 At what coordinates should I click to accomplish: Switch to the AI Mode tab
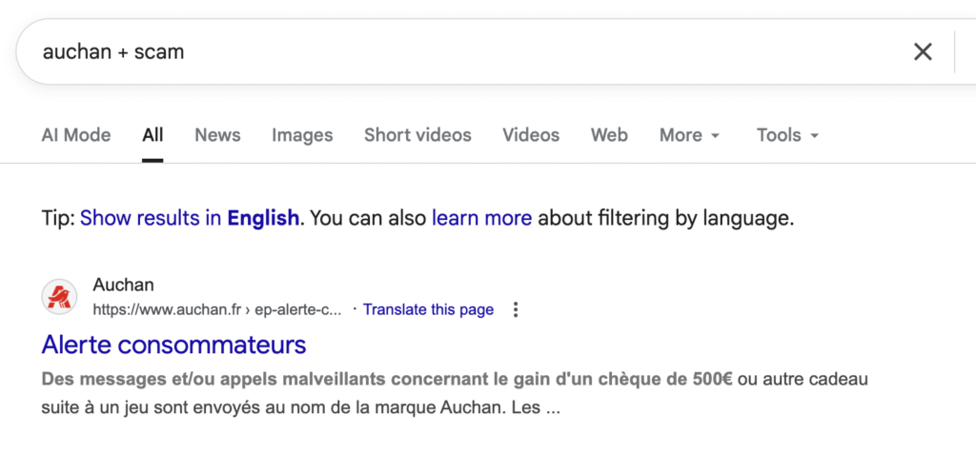[x=76, y=135]
